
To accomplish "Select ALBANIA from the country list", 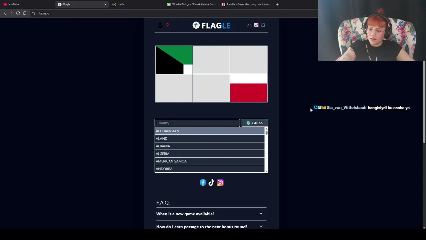I will (x=210, y=146).
